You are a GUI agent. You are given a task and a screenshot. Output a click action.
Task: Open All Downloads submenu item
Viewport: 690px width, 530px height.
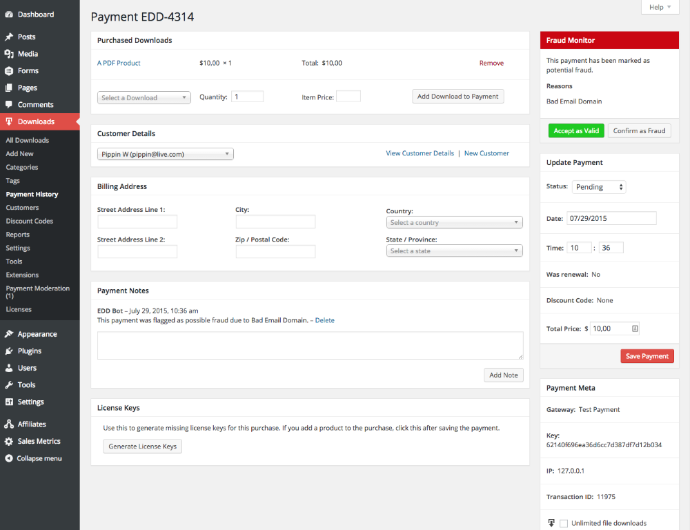28,140
